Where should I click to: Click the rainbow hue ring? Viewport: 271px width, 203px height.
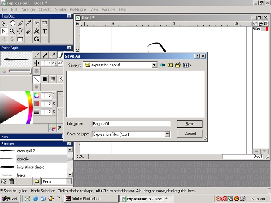[30, 108]
